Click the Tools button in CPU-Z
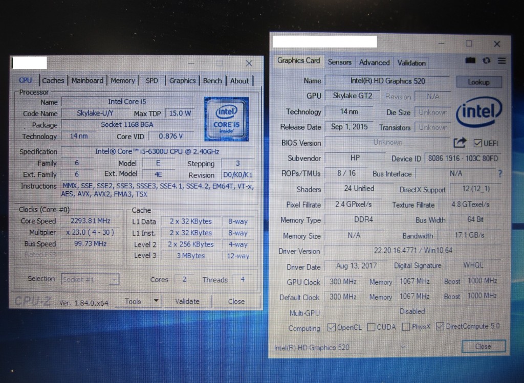 coord(133,301)
